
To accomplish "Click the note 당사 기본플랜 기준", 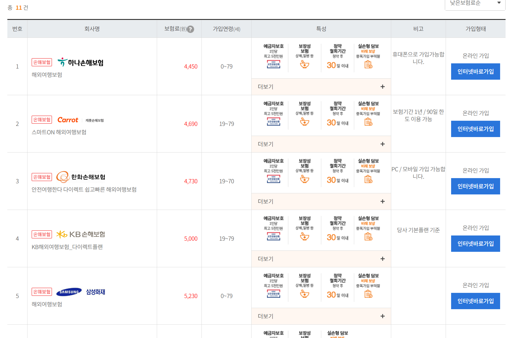I will 418,230.
